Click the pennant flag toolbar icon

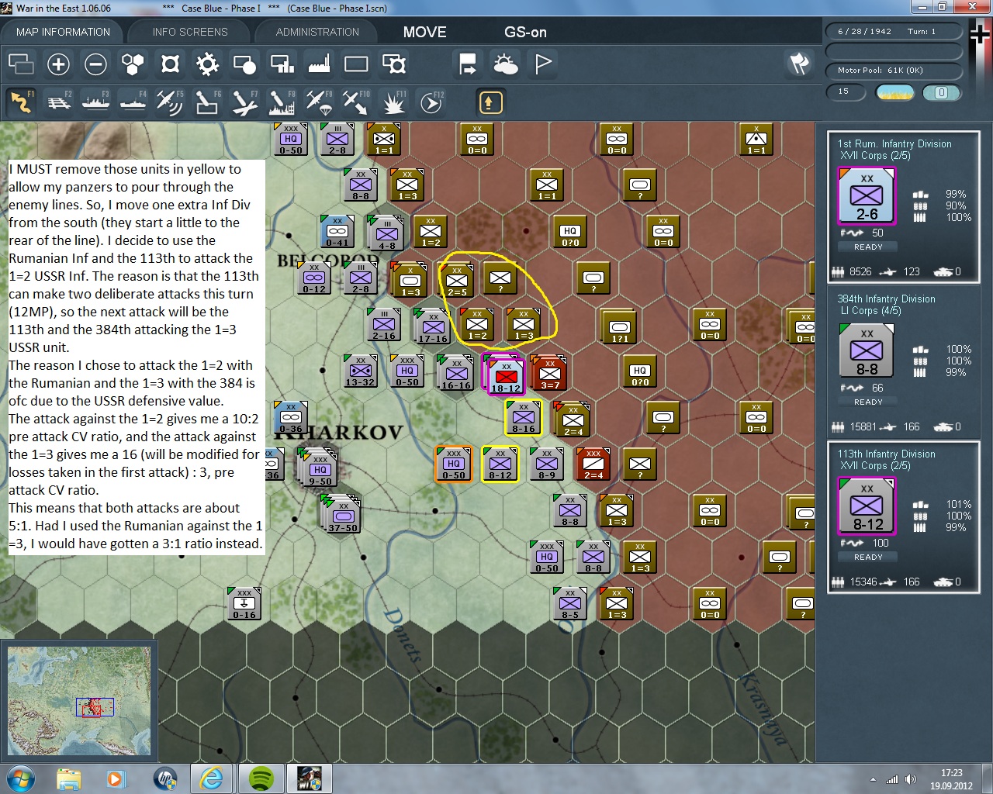(x=543, y=64)
